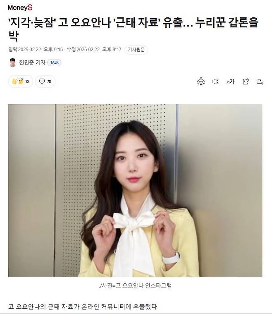Click the headline about 오요안나 근태 자료
This screenshot has height=314, width=272.
coord(133,29)
